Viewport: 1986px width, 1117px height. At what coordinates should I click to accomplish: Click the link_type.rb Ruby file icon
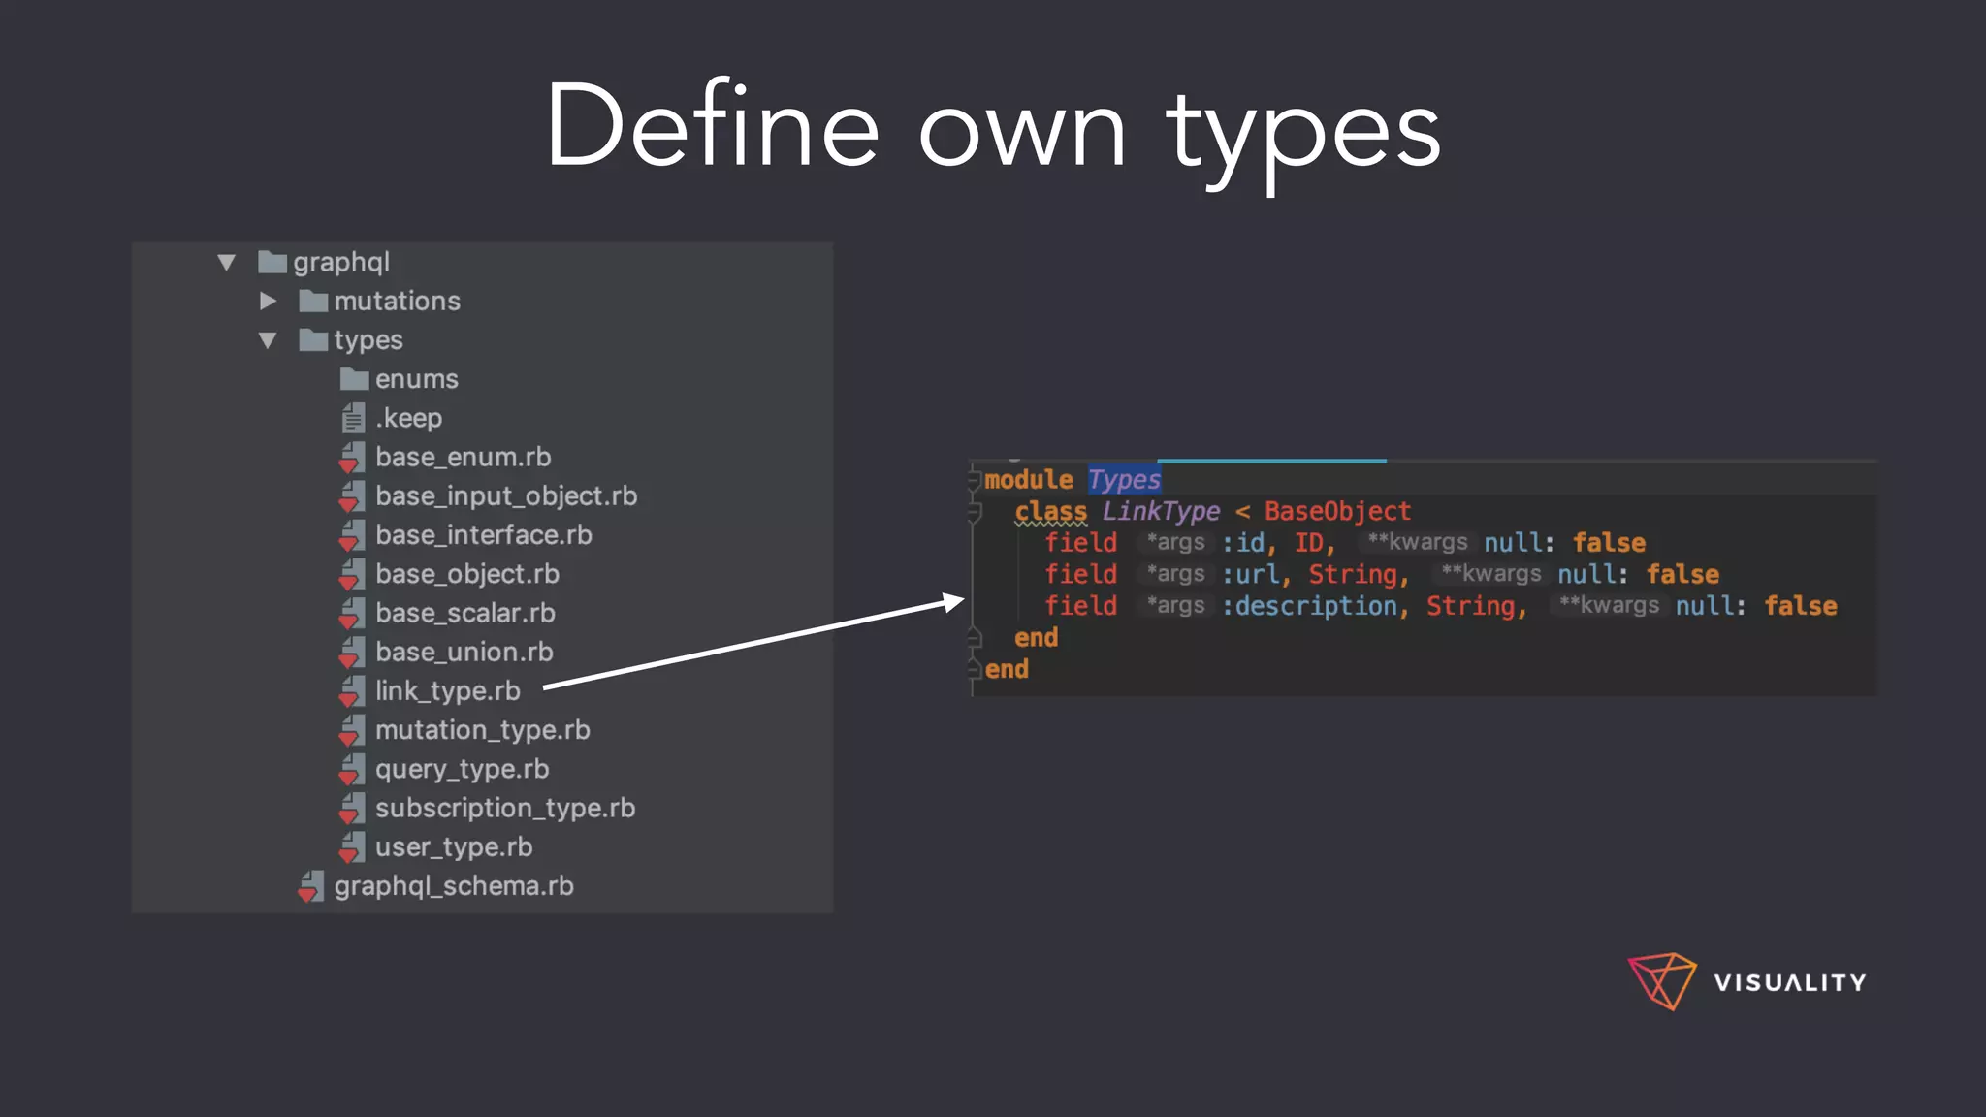352,691
